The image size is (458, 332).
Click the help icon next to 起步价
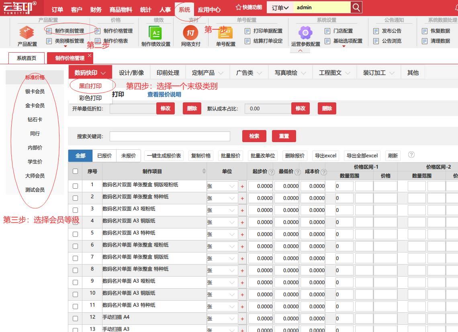pos(271,172)
